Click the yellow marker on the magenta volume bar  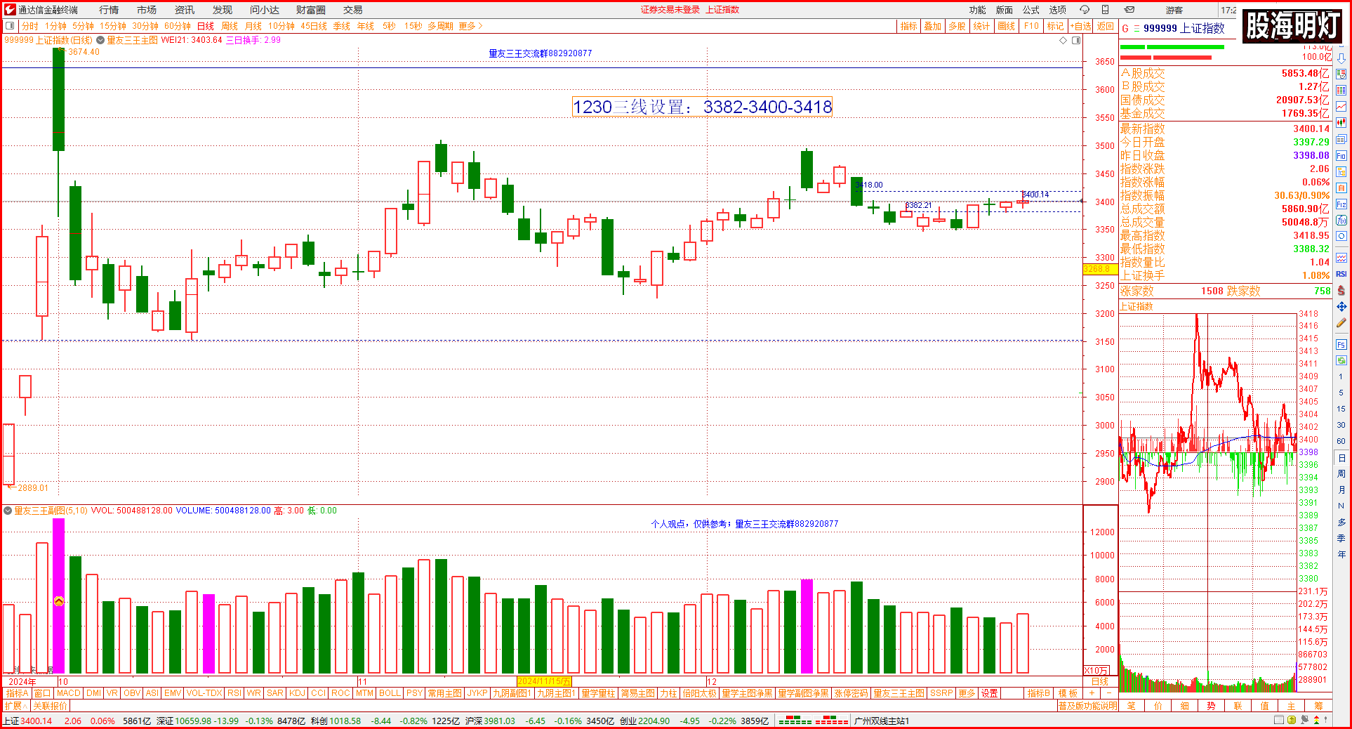coord(59,601)
